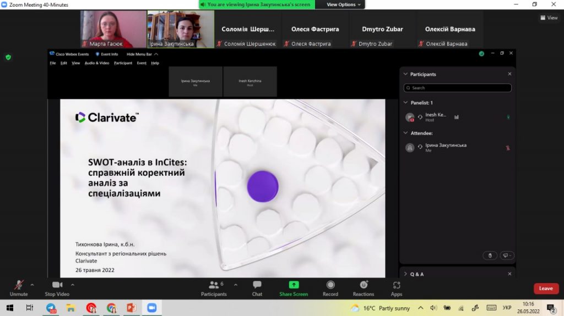Viewport: 564px width, 316px height.
Task: Click the participant Search field
Action: (457, 88)
